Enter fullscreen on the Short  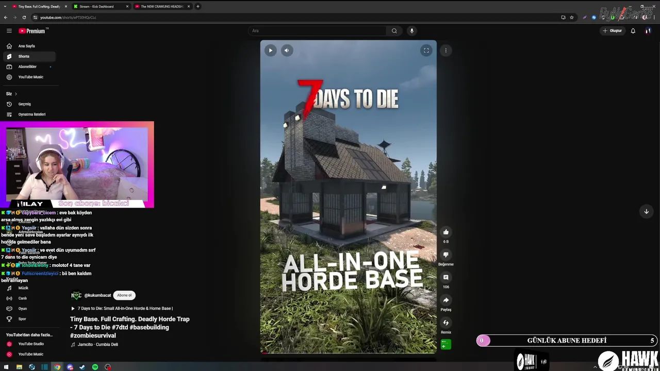pos(426,50)
